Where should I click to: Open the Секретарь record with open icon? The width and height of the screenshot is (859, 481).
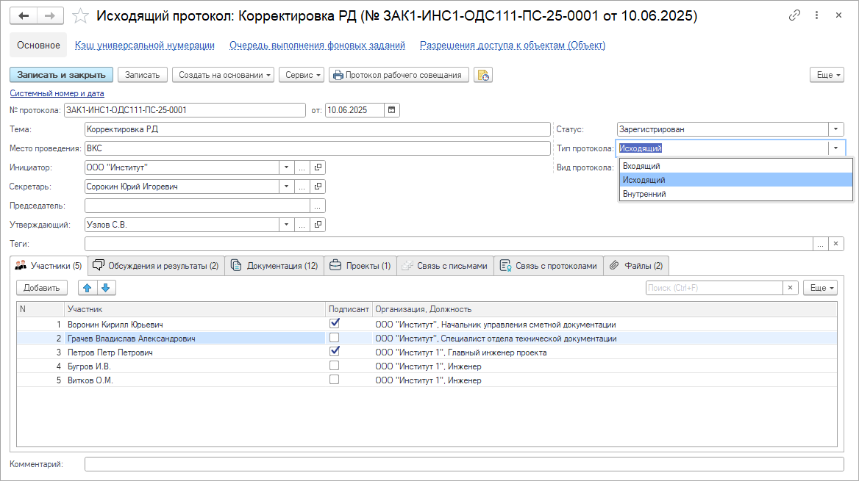[x=317, y=187]
